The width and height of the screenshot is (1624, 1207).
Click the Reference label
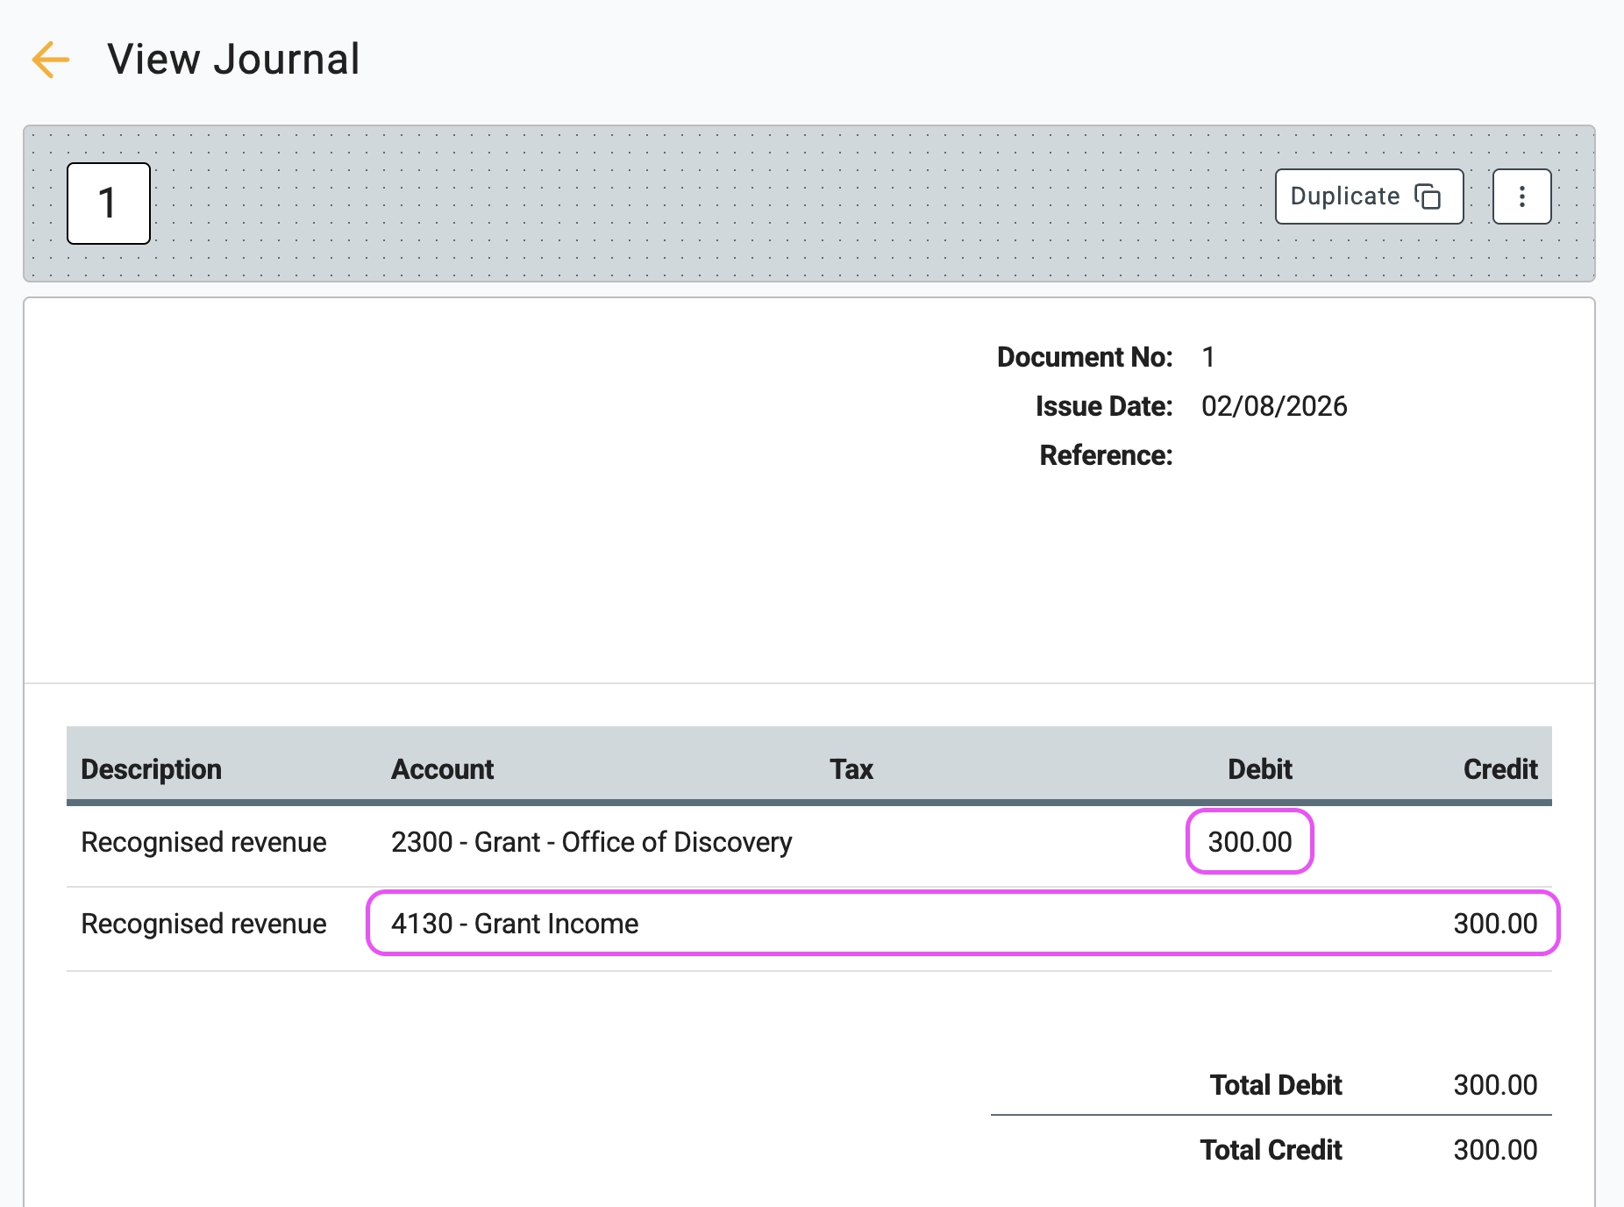click(x=1105, y=455)
